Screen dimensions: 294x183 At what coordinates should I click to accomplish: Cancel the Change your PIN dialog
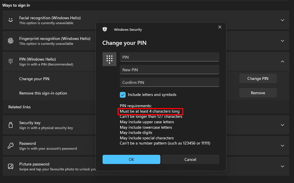190,159
